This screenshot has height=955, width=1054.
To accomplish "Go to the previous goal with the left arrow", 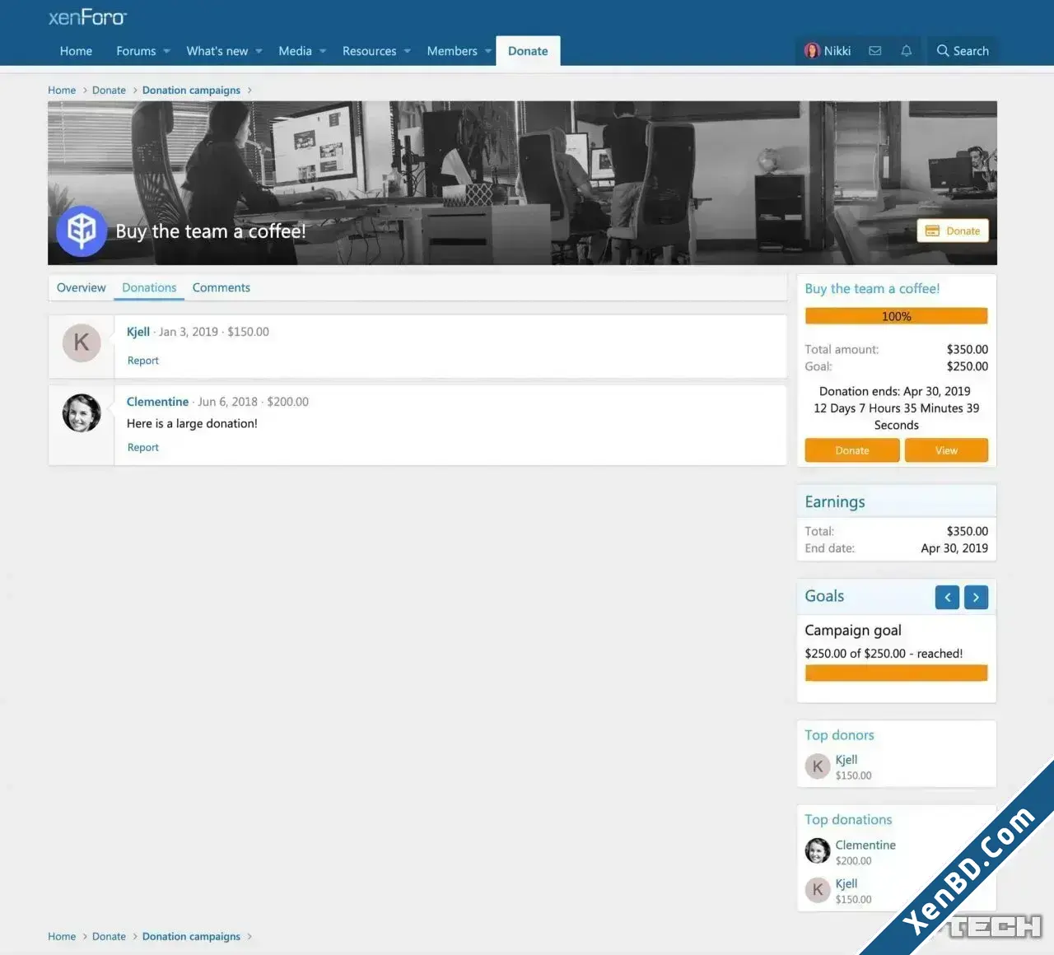I will coord(948,598).
